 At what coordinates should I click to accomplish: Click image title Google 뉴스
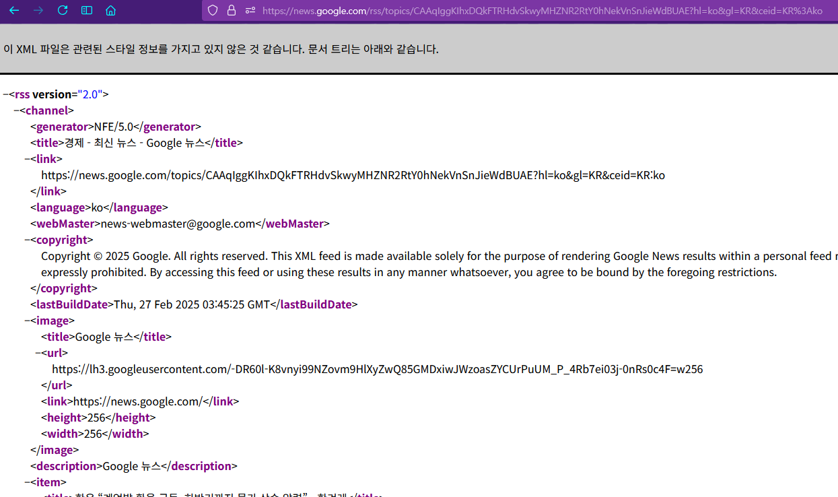click(104, 337)
